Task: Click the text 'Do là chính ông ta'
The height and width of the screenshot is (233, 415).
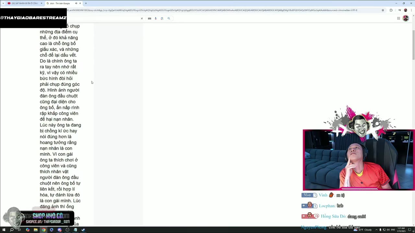Action: 58,61
